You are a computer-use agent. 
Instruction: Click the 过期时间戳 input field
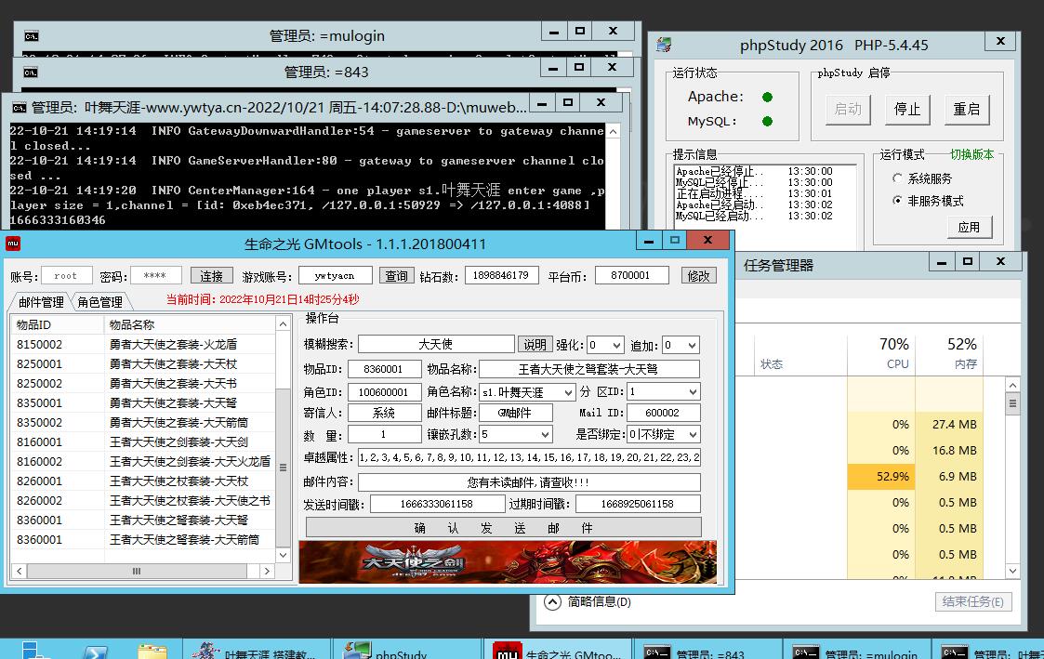(x=638, y=504)
